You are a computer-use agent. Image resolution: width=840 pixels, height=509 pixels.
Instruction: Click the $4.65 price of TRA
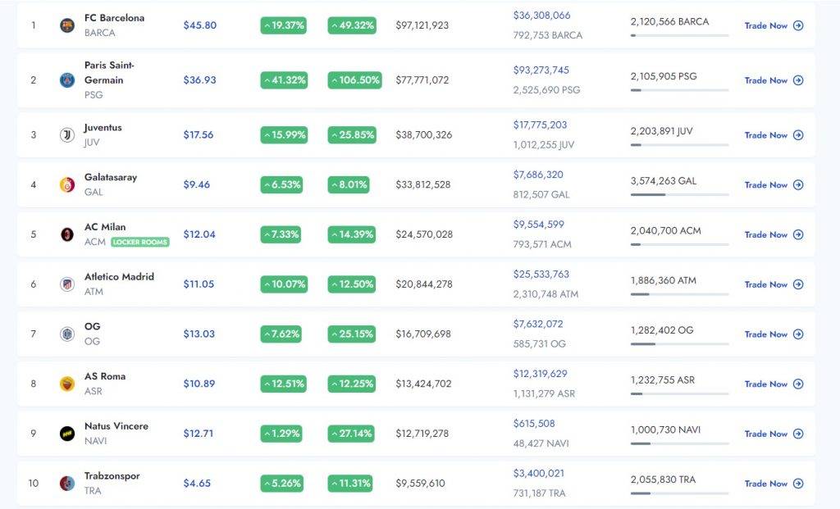(197, 484)
